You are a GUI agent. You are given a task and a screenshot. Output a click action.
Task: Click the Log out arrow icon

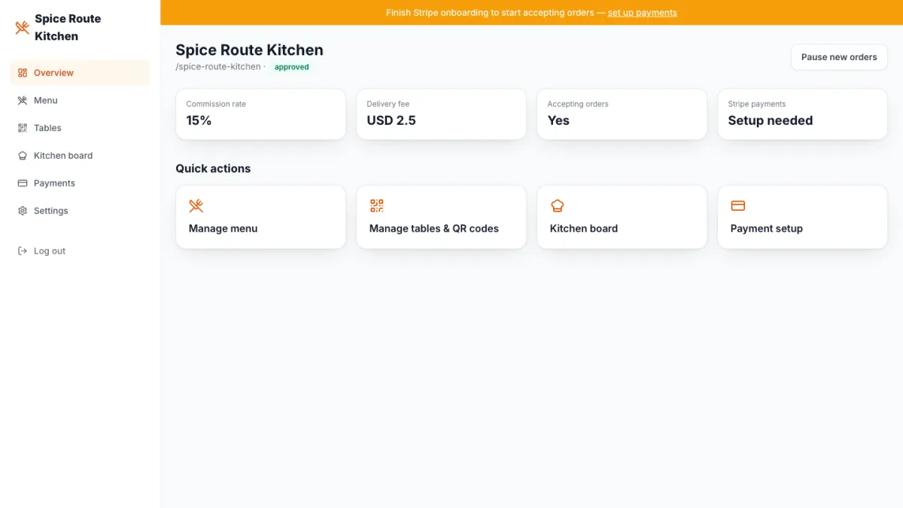23,251
